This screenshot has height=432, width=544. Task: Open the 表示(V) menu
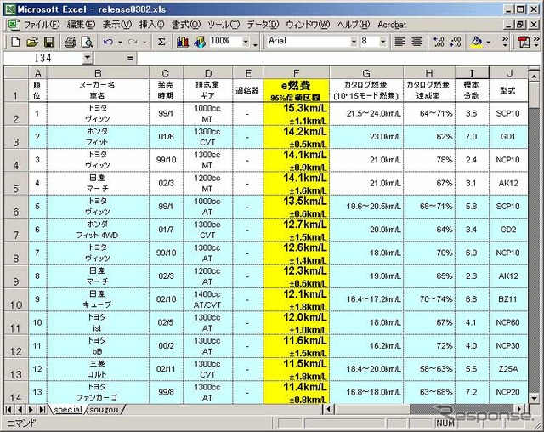pyautogui.click(x=117, y=25)
